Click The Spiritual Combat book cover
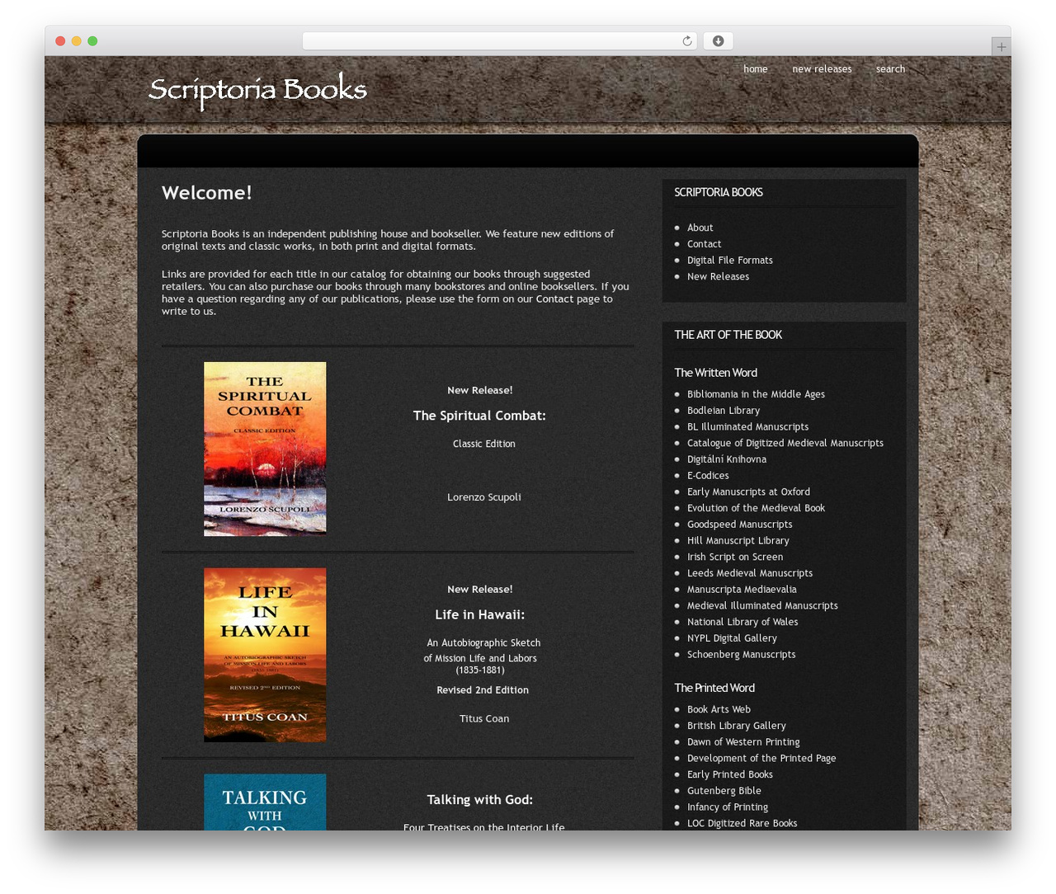This screenshot has height=894, width=1056. pyautogui.click(x=265, y=449)
